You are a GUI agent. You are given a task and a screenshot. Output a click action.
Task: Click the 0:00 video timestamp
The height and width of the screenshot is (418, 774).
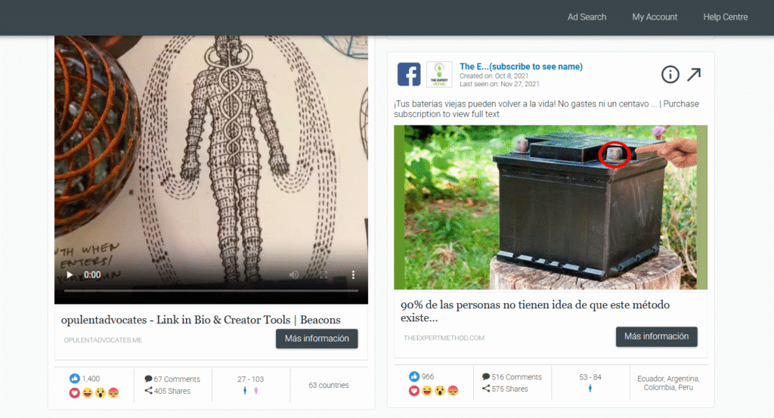92,275
